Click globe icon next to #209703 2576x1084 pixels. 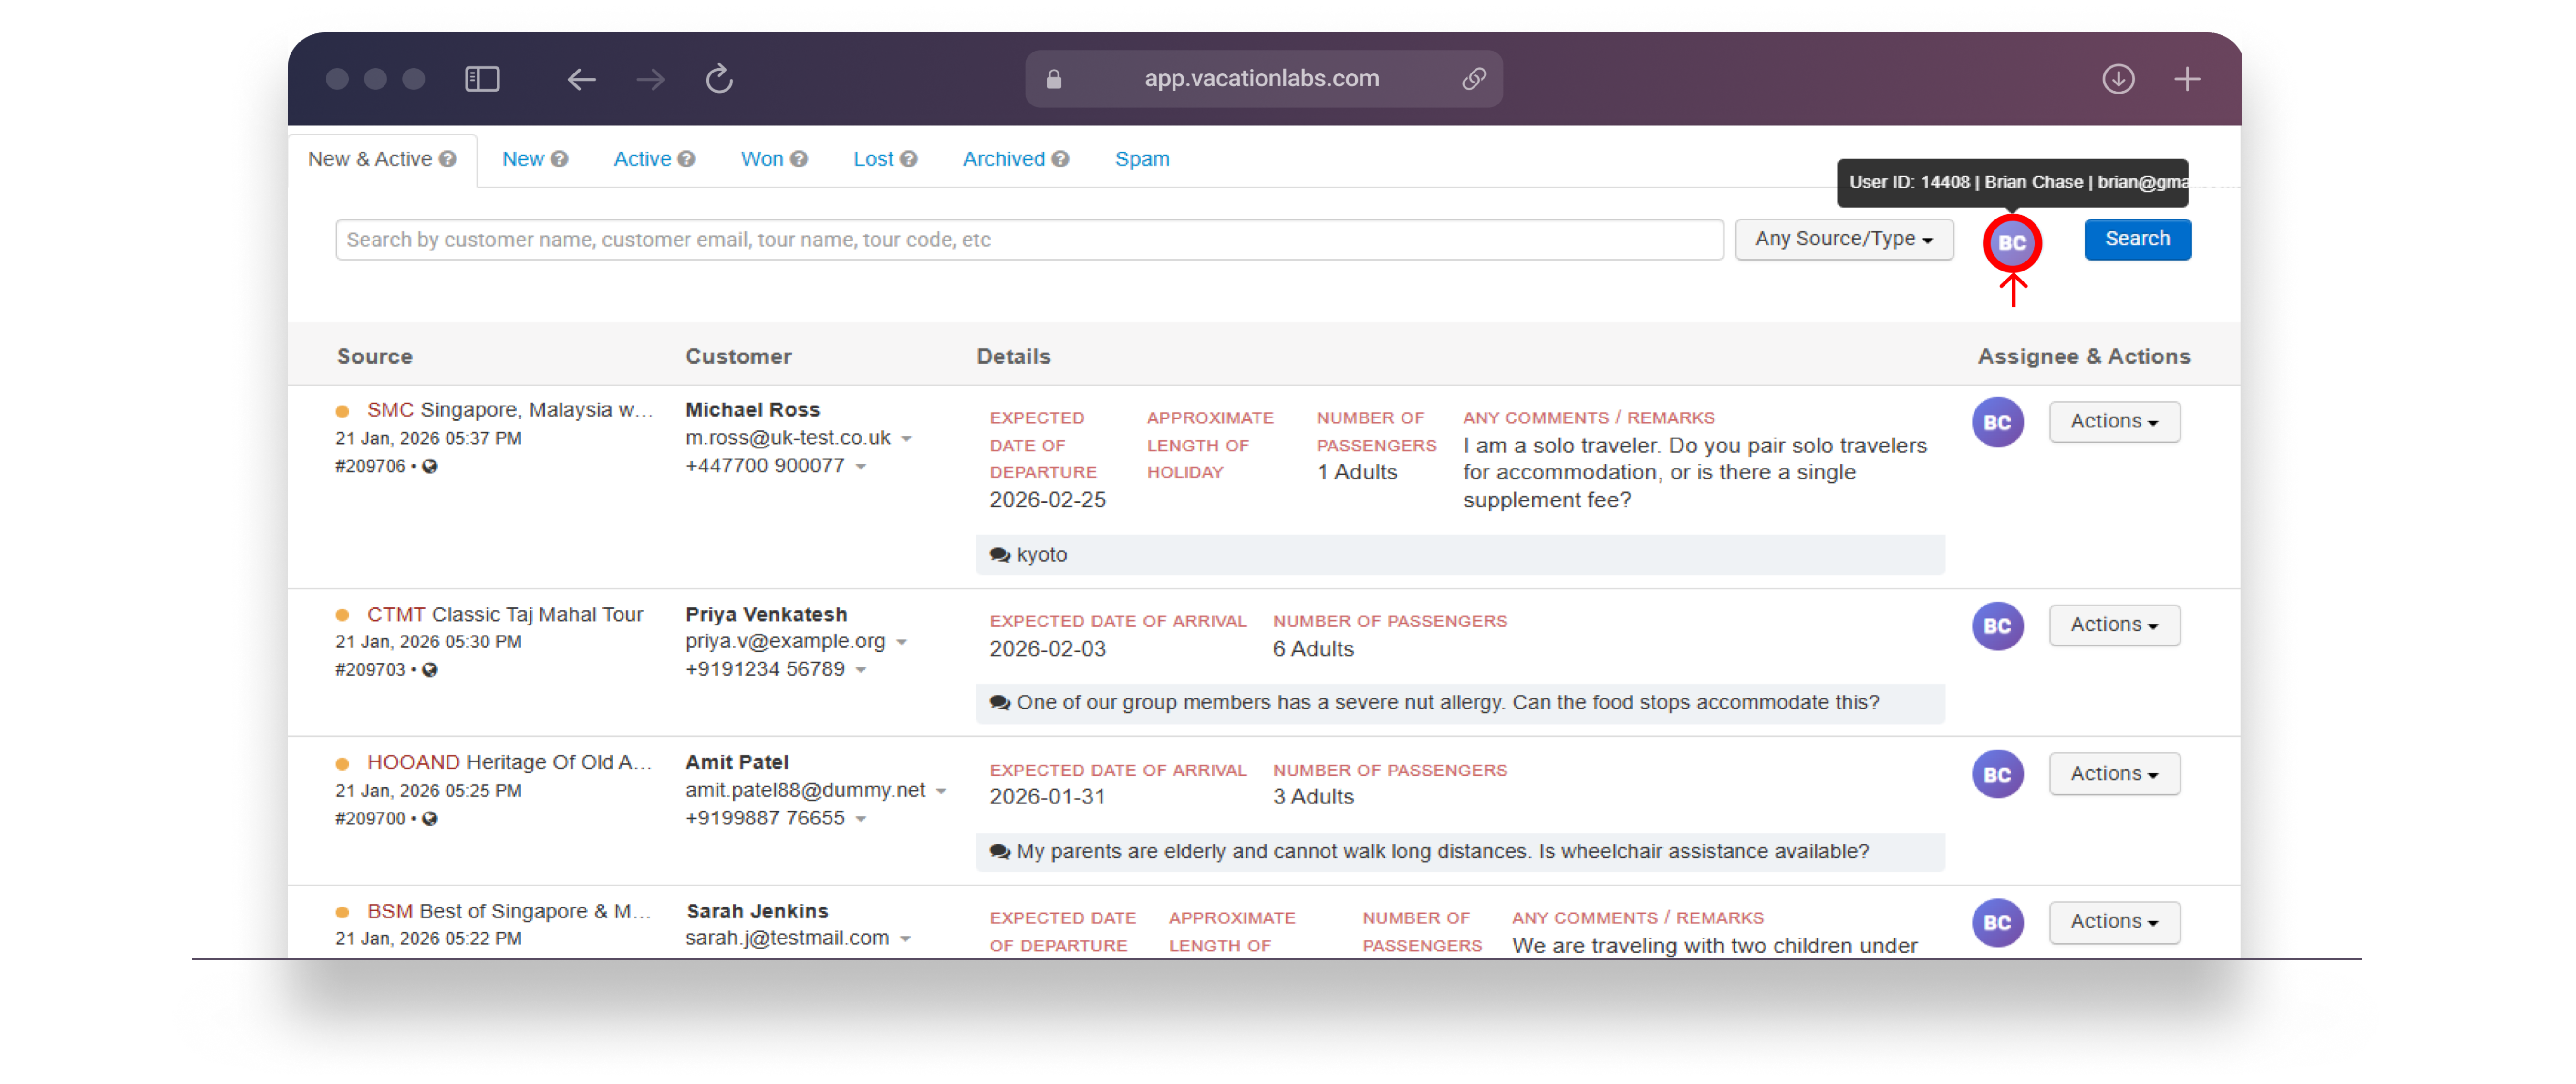430,670
